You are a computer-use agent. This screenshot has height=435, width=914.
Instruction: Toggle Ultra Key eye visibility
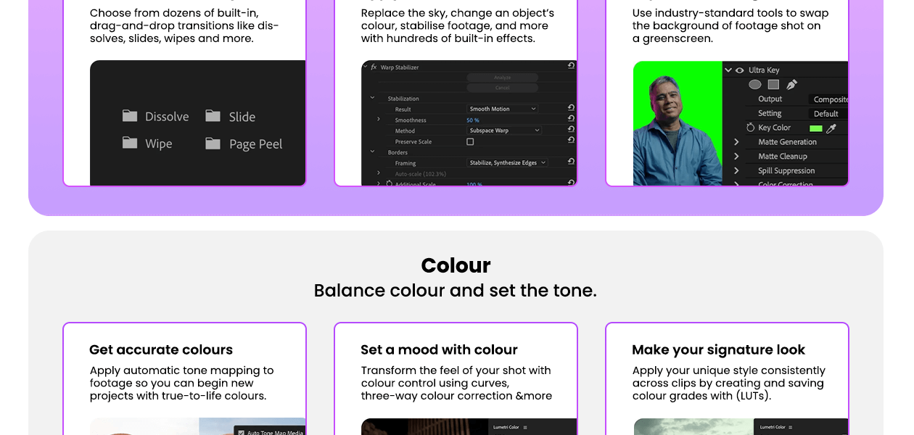pos(740,70)
